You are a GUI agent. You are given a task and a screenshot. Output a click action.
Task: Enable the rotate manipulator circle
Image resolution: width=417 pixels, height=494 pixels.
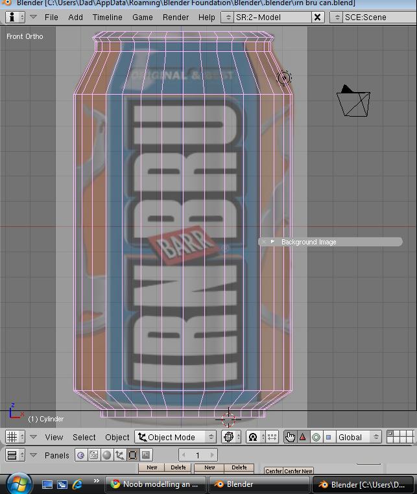[x=316, y=437]
